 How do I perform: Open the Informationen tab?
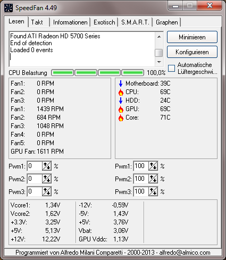point(70,22)
